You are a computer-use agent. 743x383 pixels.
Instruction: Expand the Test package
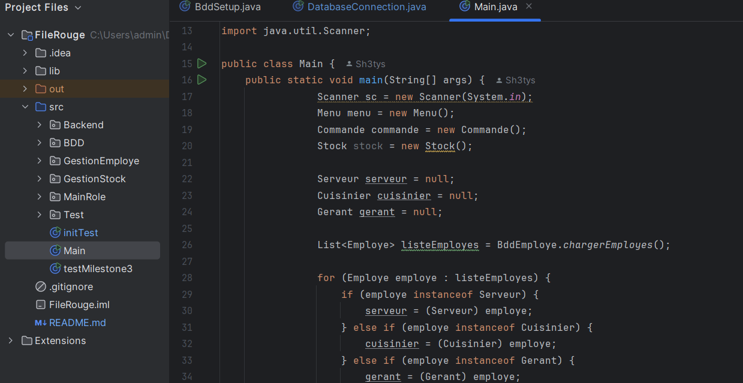[39, 215]
